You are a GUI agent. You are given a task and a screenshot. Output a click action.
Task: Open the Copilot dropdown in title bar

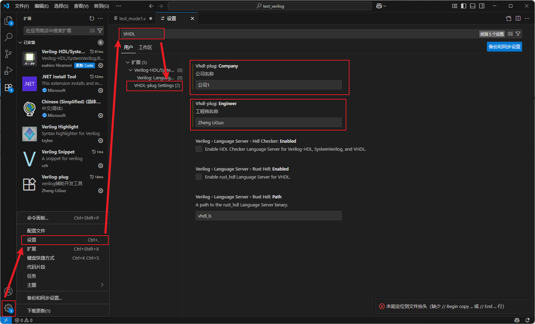pos(381,6)
